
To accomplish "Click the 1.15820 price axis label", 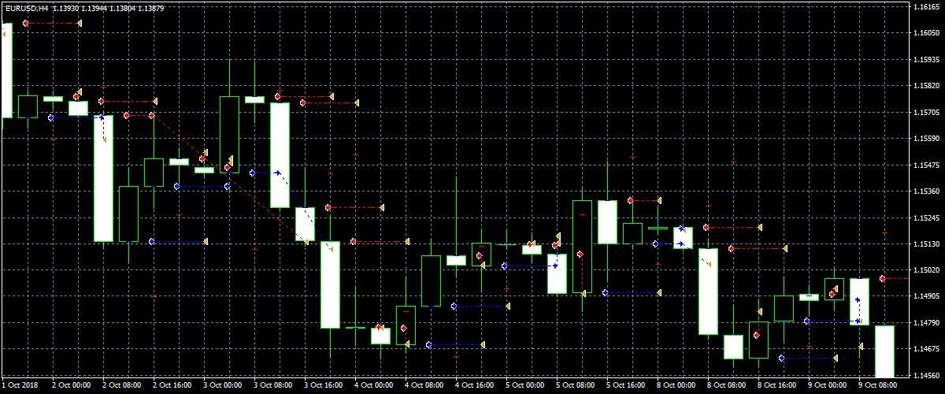I will 928,86.
